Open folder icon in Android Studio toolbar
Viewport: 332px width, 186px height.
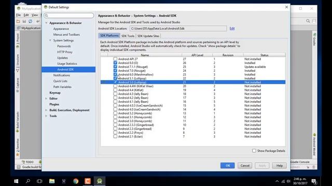tap(18, 21)
